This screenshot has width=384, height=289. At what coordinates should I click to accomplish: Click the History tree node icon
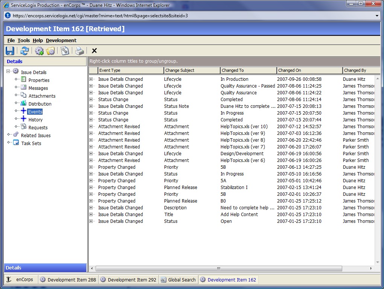(23, 119)
